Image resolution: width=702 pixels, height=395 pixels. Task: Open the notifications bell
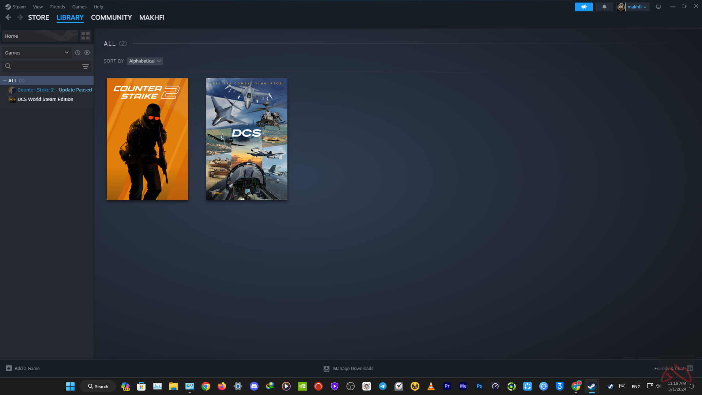point(604,7)
